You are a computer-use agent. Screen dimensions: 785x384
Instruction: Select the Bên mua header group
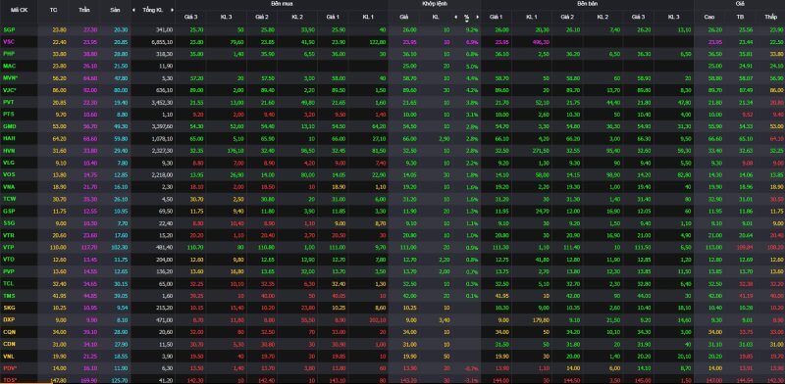coord(282,4)
